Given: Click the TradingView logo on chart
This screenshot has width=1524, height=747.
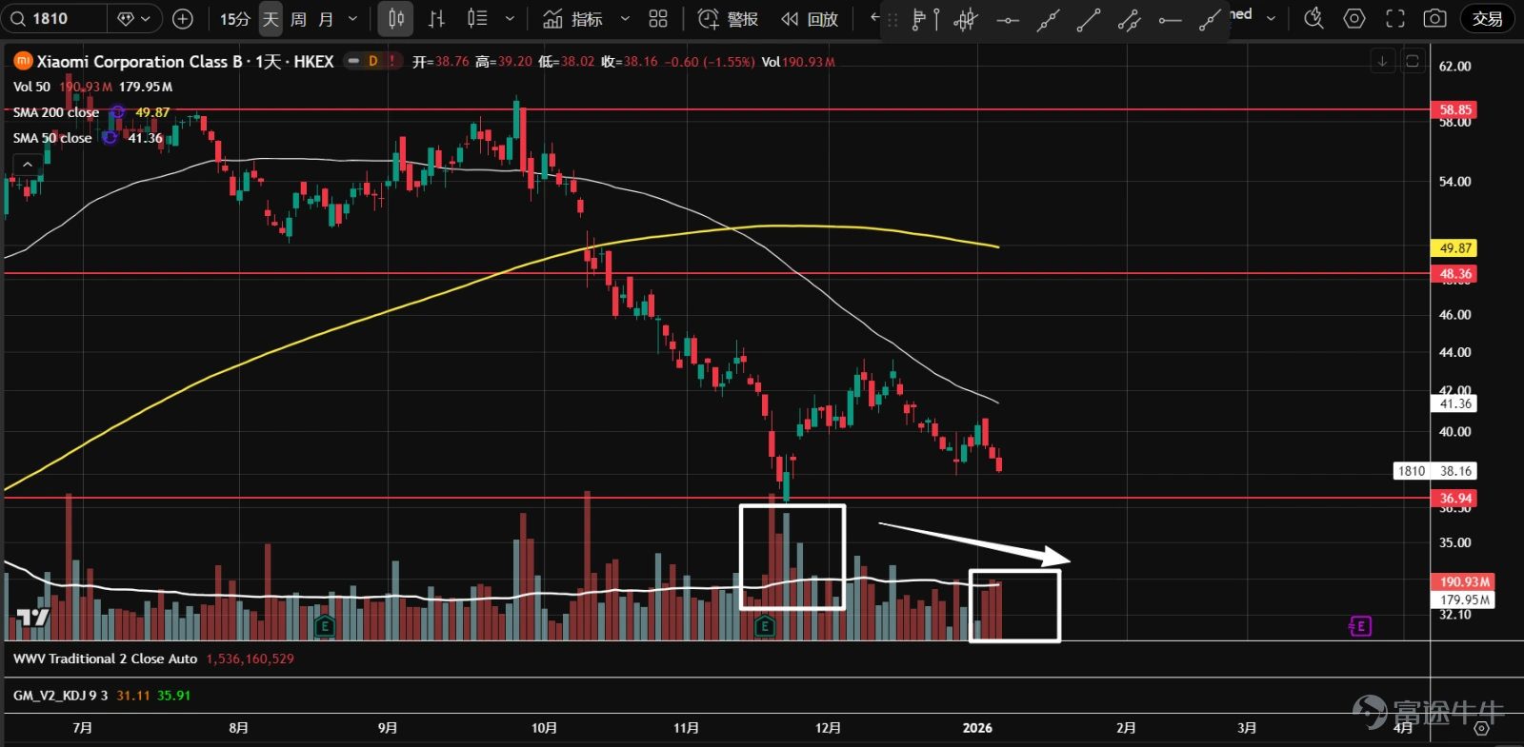Looking at the screenshot, I should (x=33, y=618).
